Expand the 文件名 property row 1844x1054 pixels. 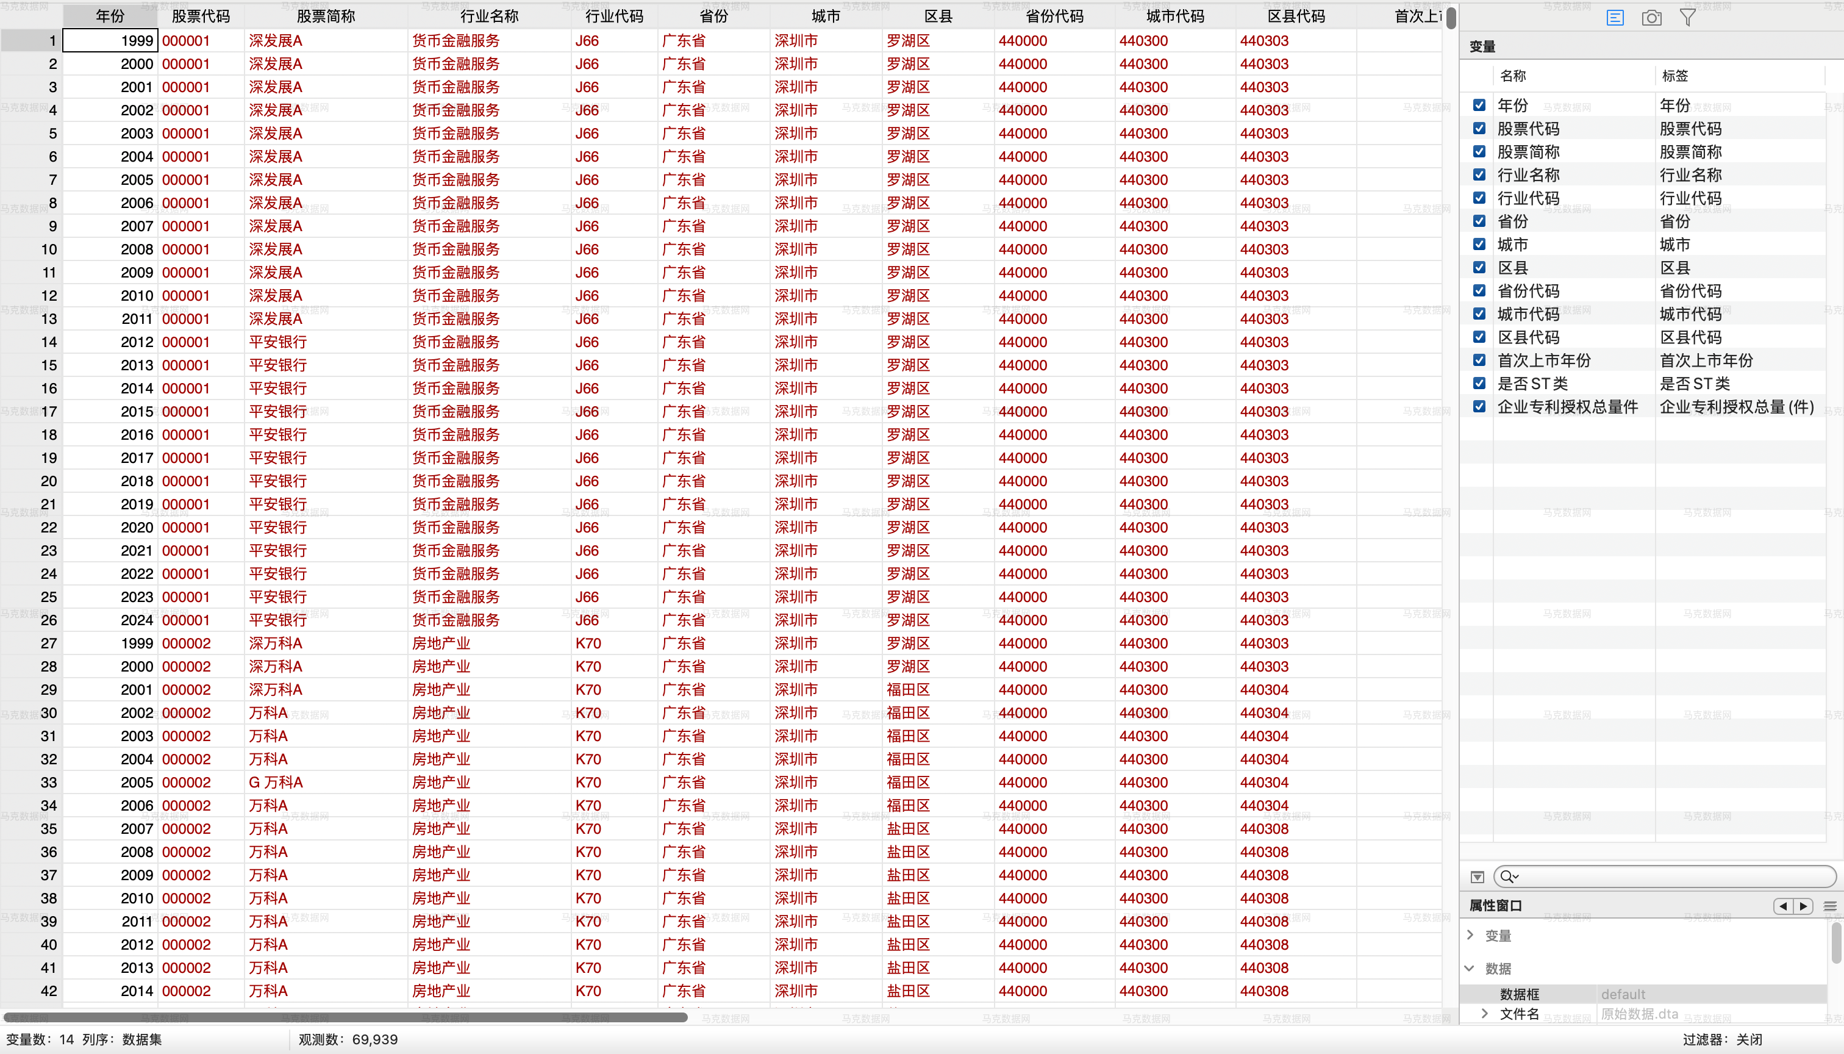point(1484,1014)
